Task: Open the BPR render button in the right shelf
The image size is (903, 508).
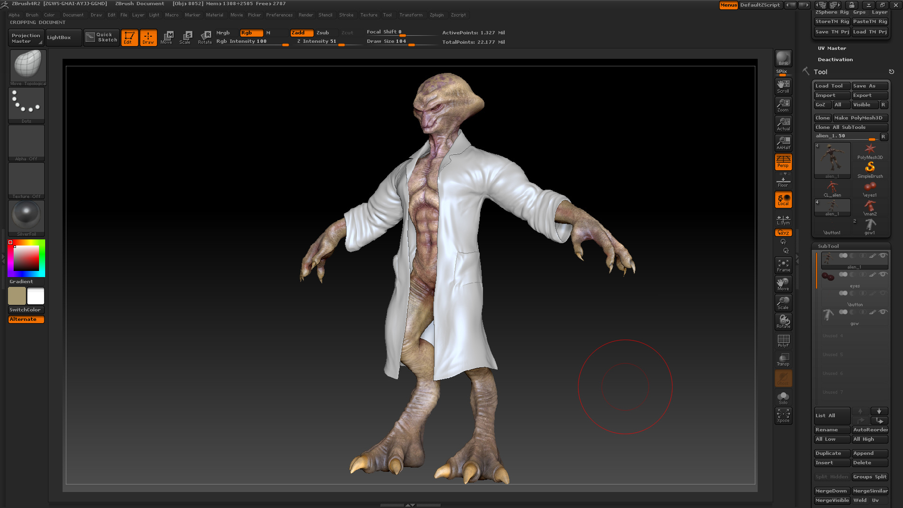Action: (x=783, y=57)
